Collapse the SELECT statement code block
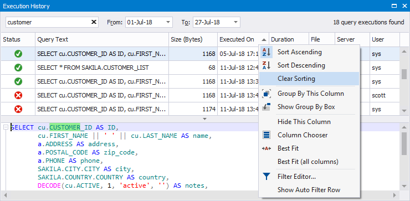410x201 pixels. coord(6,127)
